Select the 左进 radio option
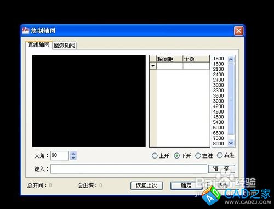274x209 pixels. [x=204, y=156]
